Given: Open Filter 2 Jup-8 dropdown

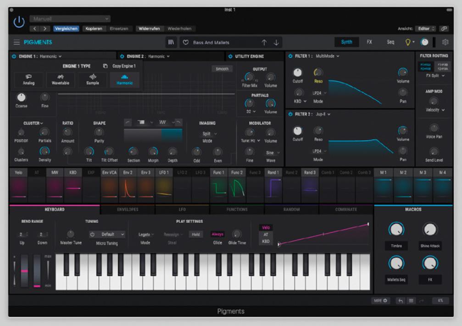Looking at the screenshot, I should coord(323,114).
